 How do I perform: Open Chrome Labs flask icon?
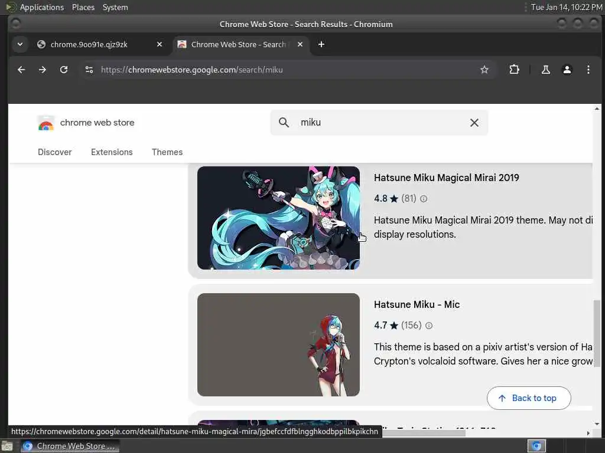pyautogui.click(x=545, y=70)
